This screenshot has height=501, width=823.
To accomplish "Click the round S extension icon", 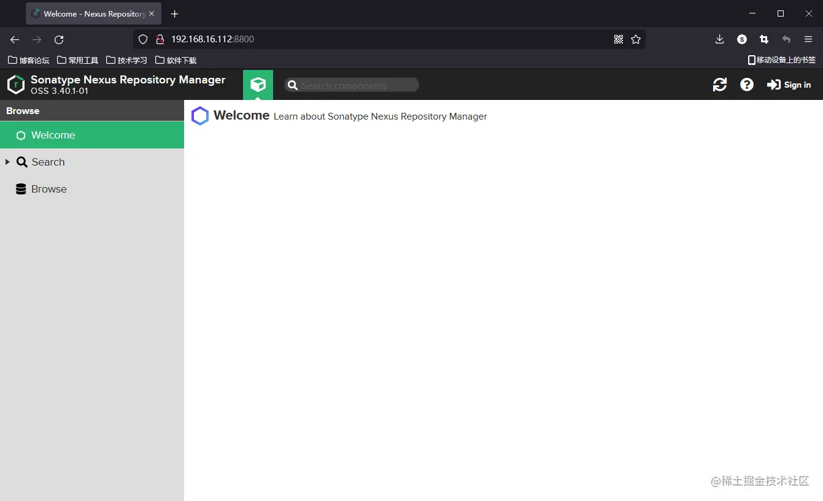I will (x=742, y=39).
